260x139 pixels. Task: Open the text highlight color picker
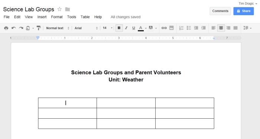point(151,28)
